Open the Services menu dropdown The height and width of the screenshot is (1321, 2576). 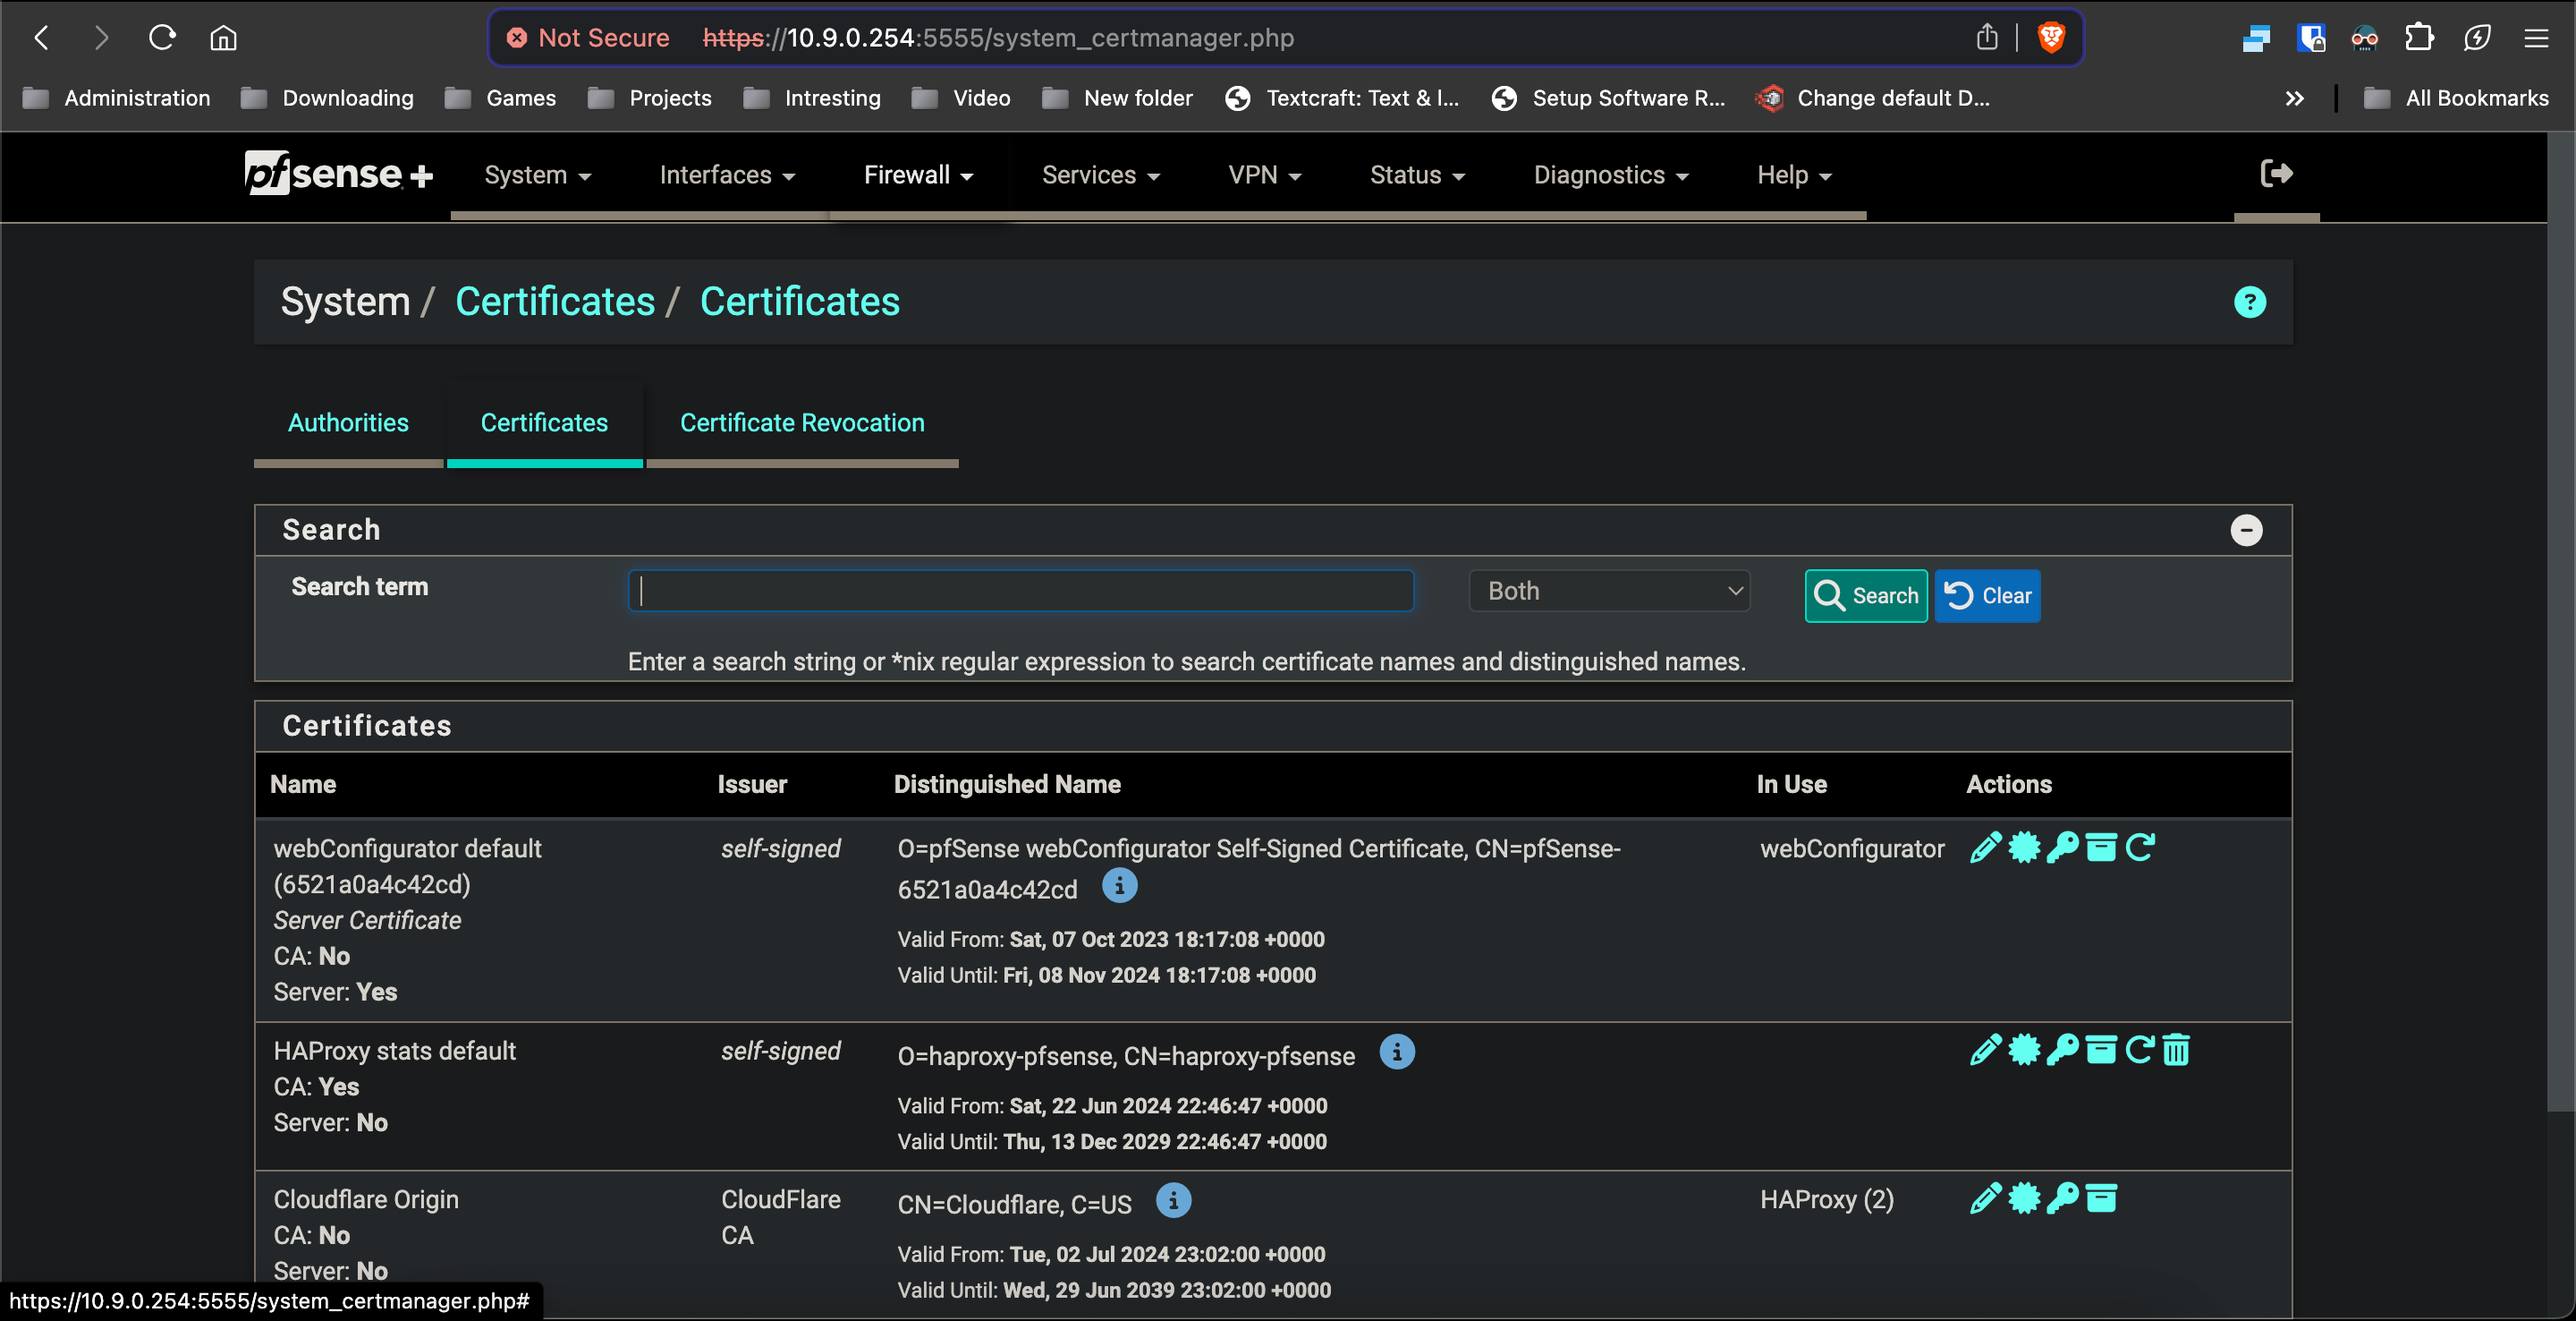tap(1101, 175)
